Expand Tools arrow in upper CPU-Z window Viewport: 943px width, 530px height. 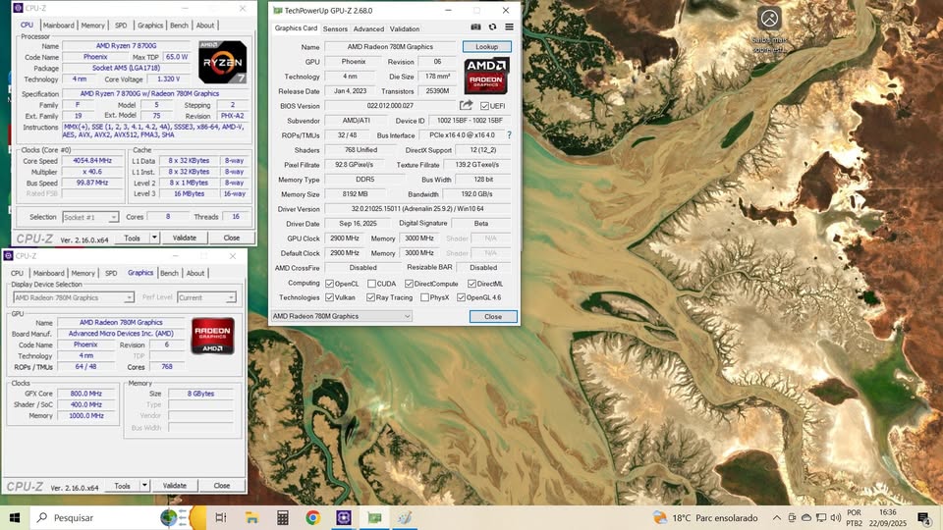(154, 238)
